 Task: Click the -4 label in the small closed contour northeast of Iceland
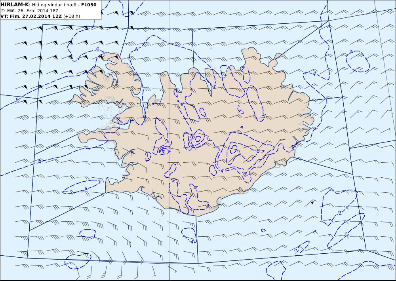(351, 52)
